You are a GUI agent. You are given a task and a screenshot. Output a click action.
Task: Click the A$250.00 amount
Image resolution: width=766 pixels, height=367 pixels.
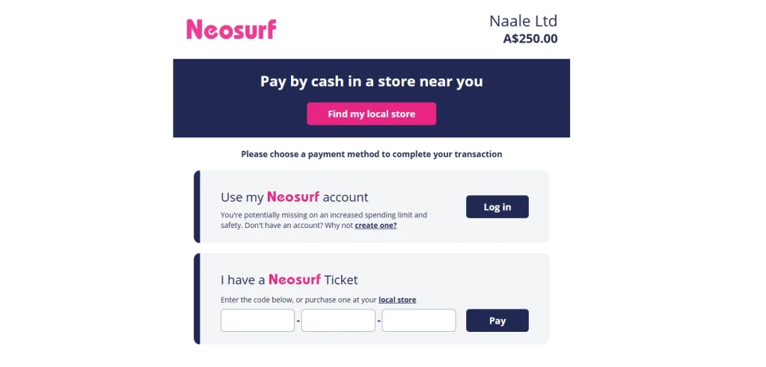click(530, 39)
